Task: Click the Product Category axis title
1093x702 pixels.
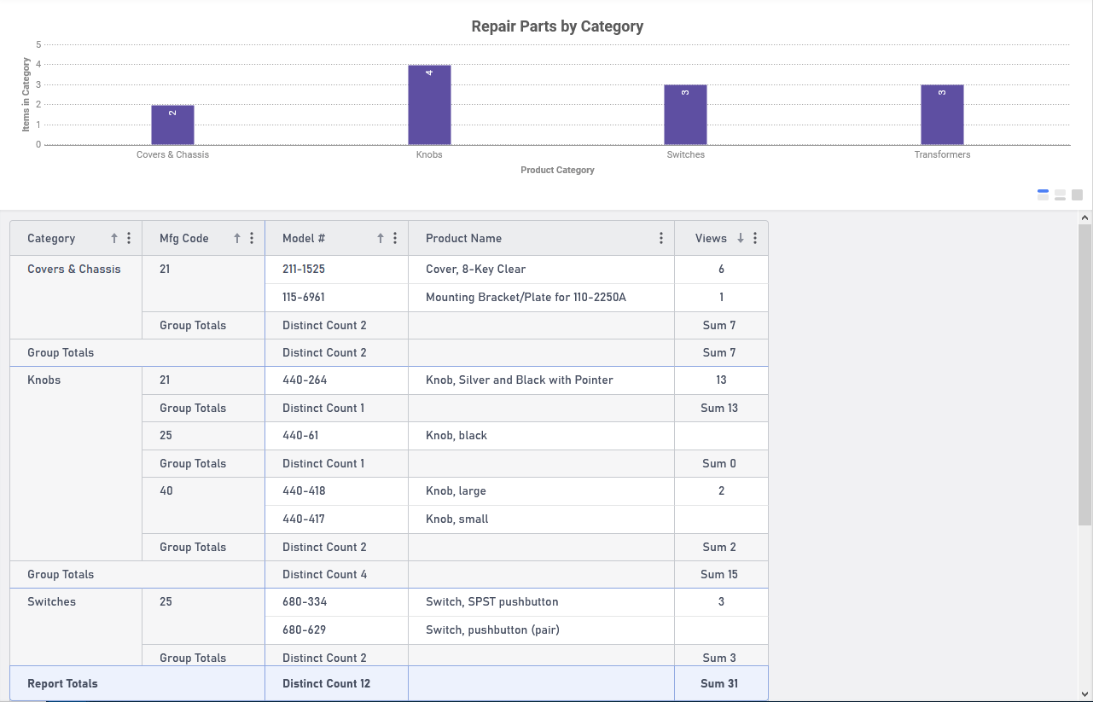Action: 557,170
